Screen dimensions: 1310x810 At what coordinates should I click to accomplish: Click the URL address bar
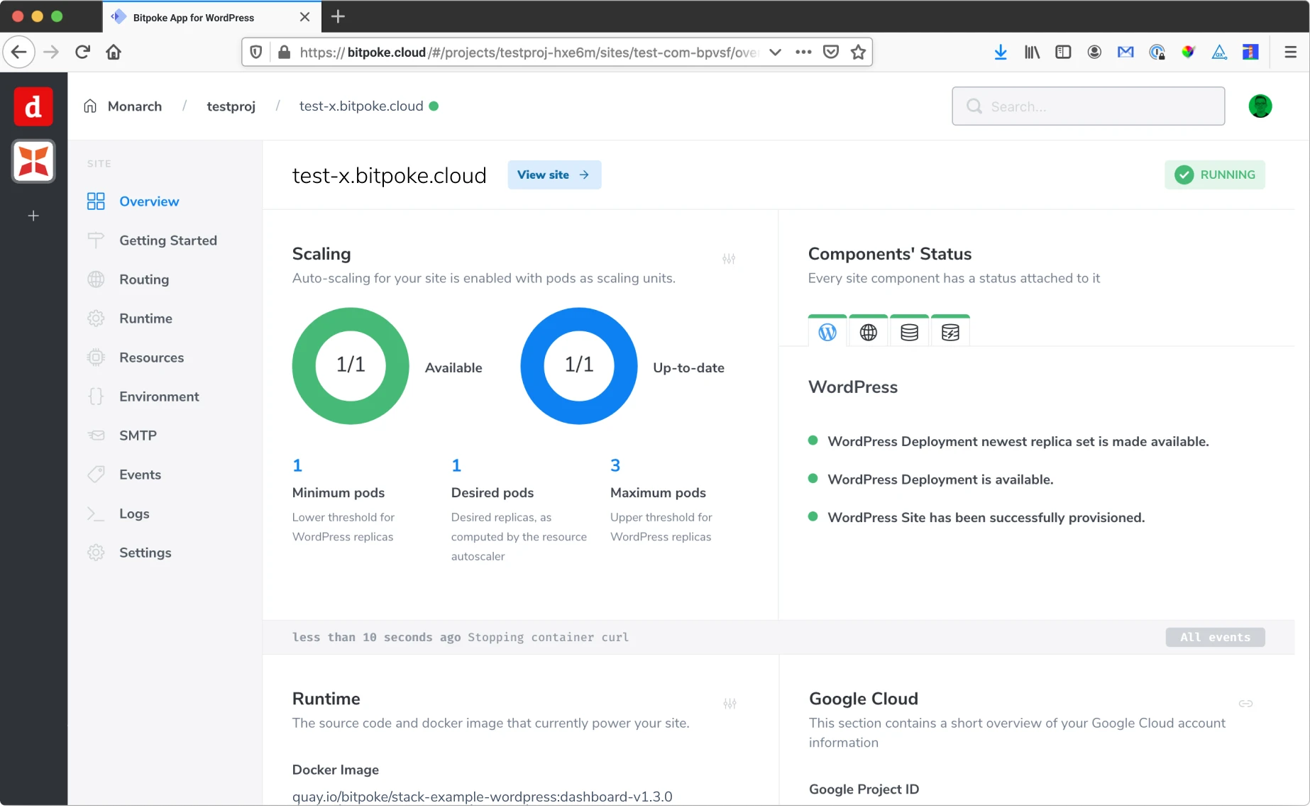pos(529,52)
